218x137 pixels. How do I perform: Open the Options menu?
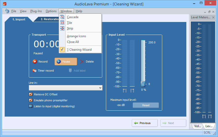click(51, 11)
